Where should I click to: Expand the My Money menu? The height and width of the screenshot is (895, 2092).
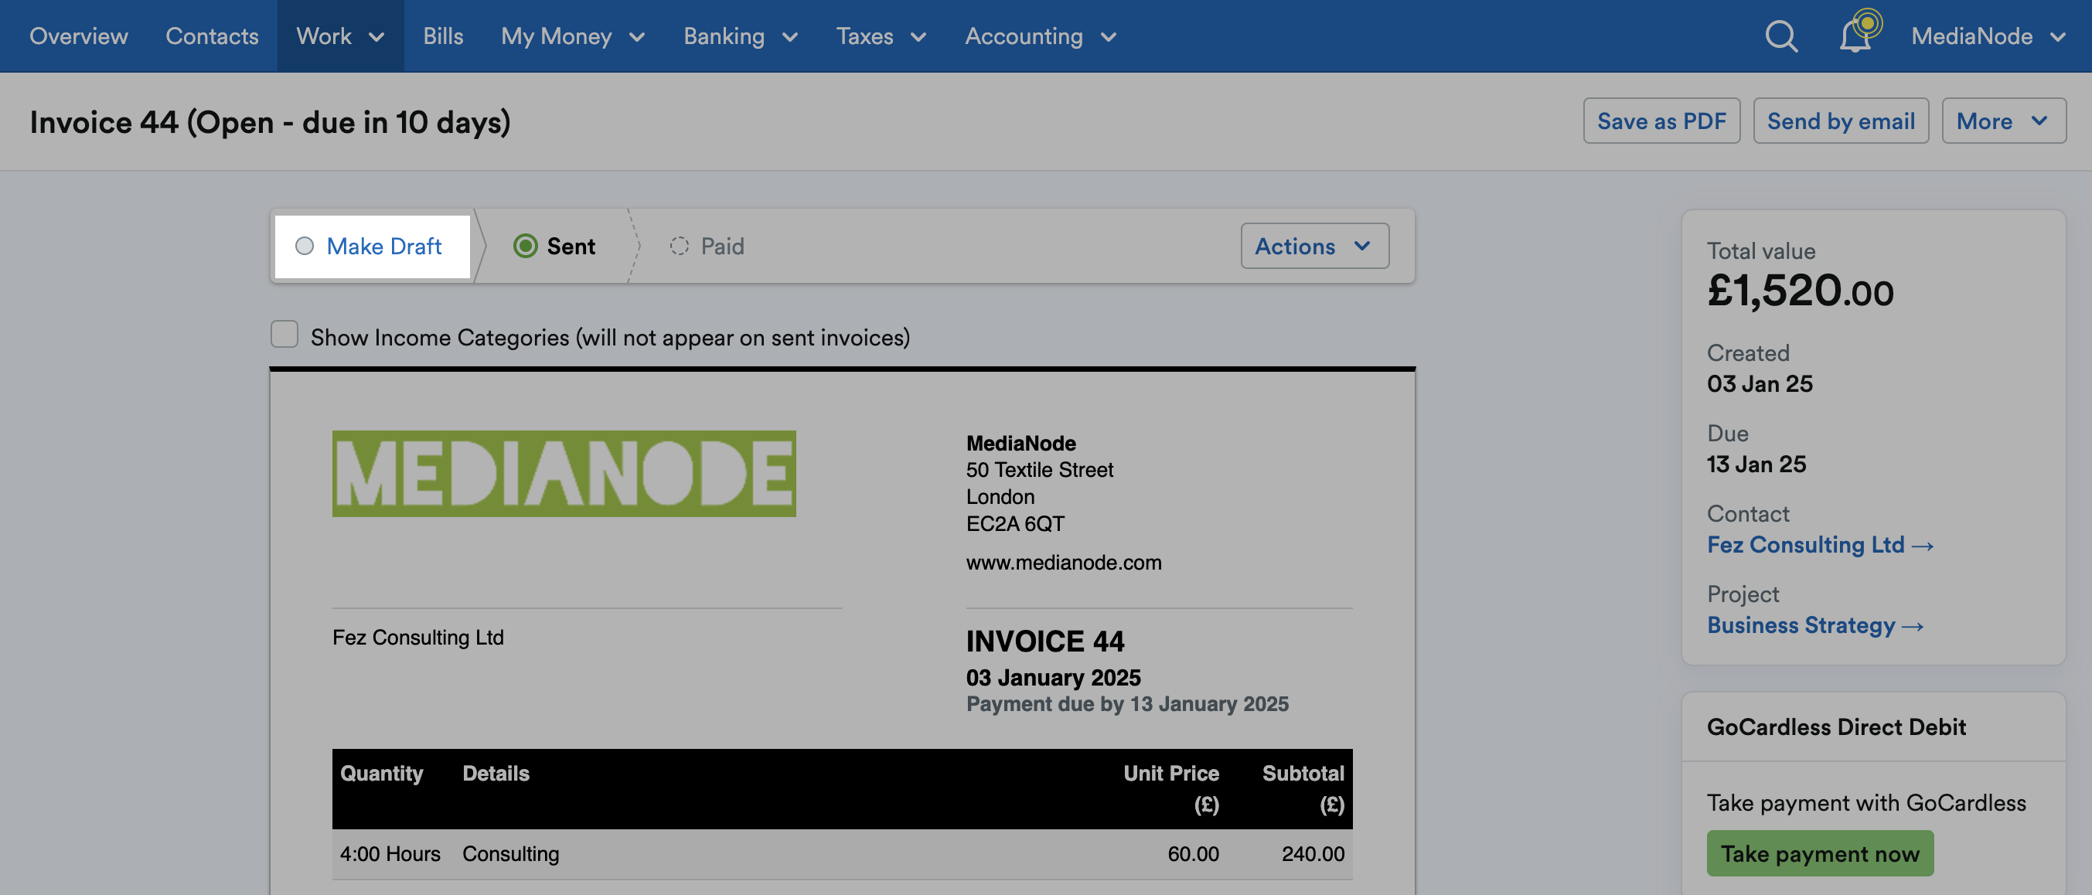[573, 36]
